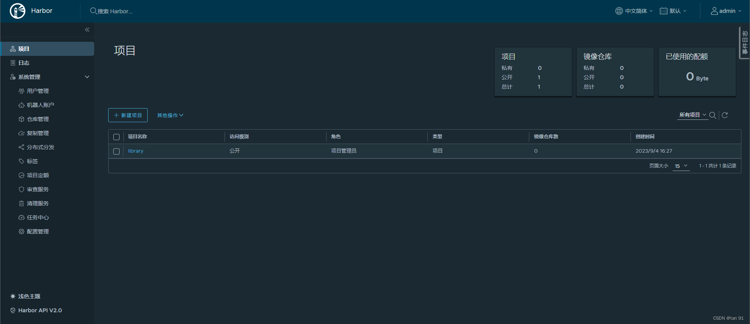
Task: Click the Harbor lighthouse logo
Action: (x=18, y=11)
